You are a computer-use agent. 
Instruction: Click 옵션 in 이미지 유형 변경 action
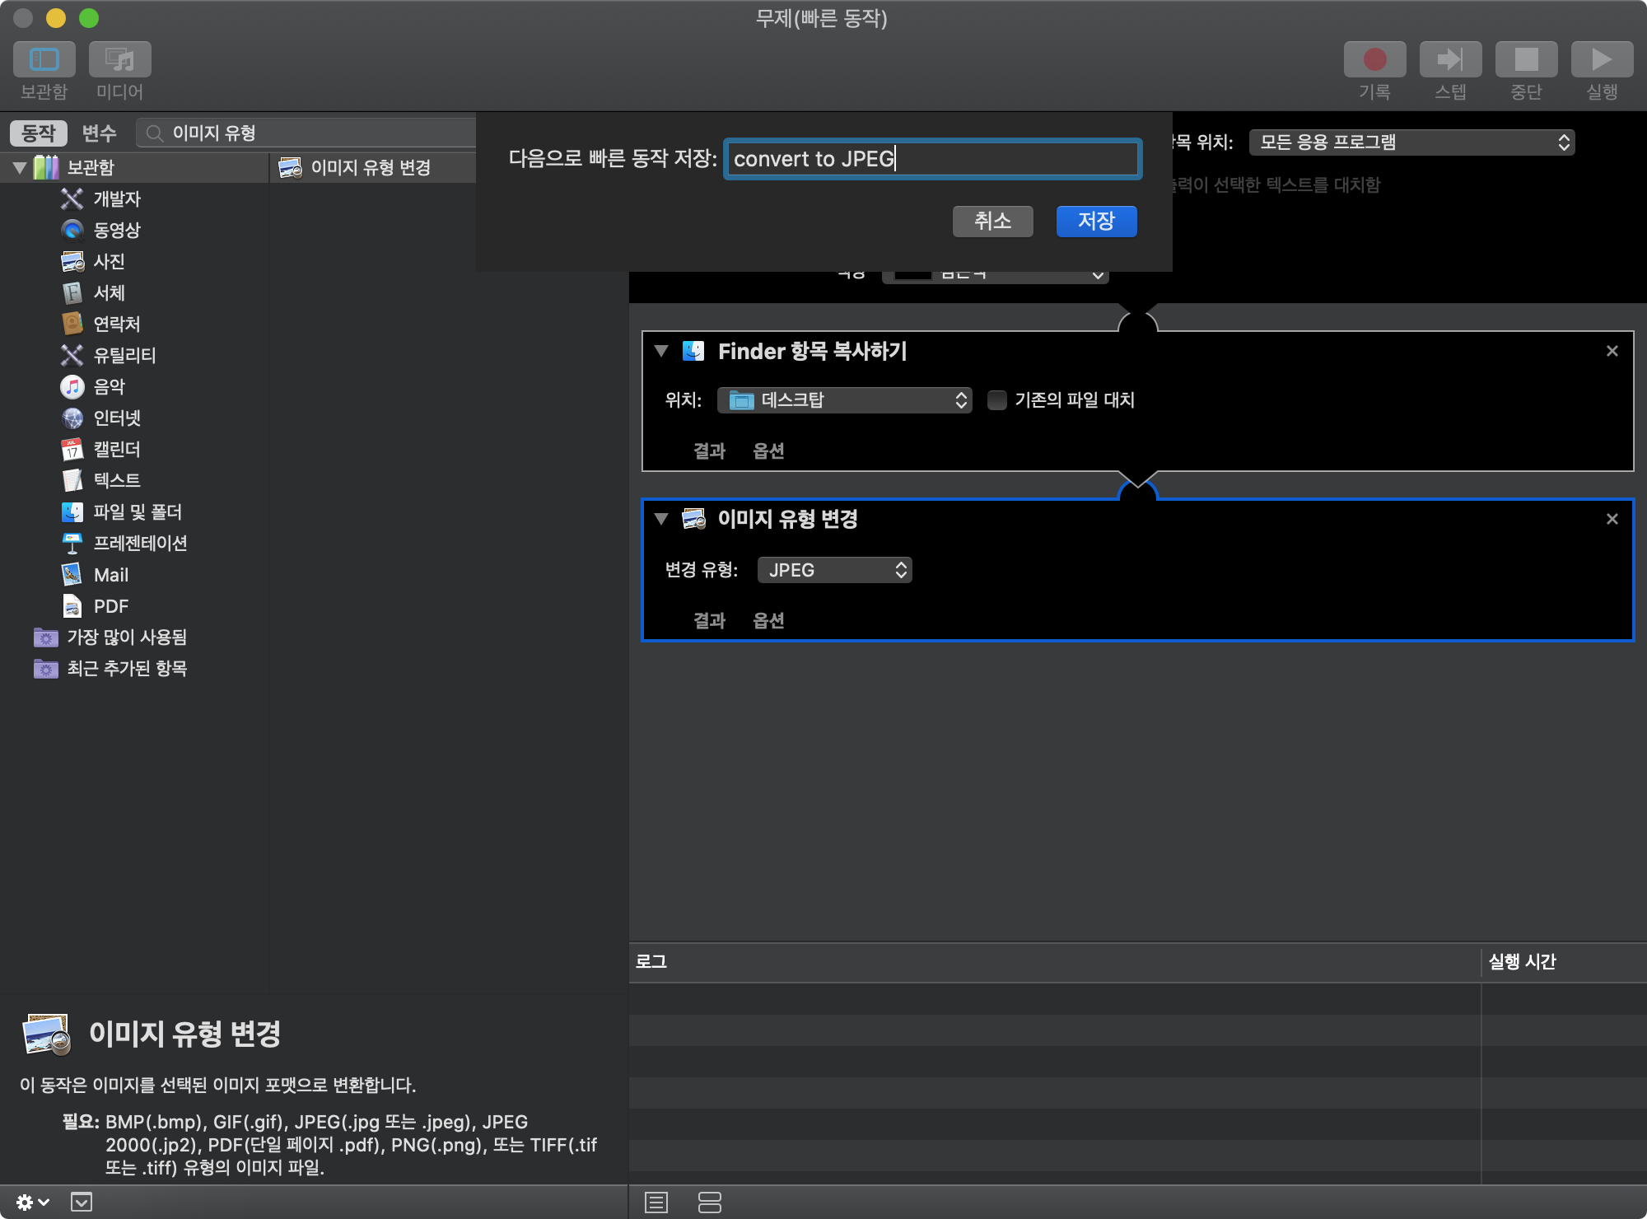click(x=768, y=621)
